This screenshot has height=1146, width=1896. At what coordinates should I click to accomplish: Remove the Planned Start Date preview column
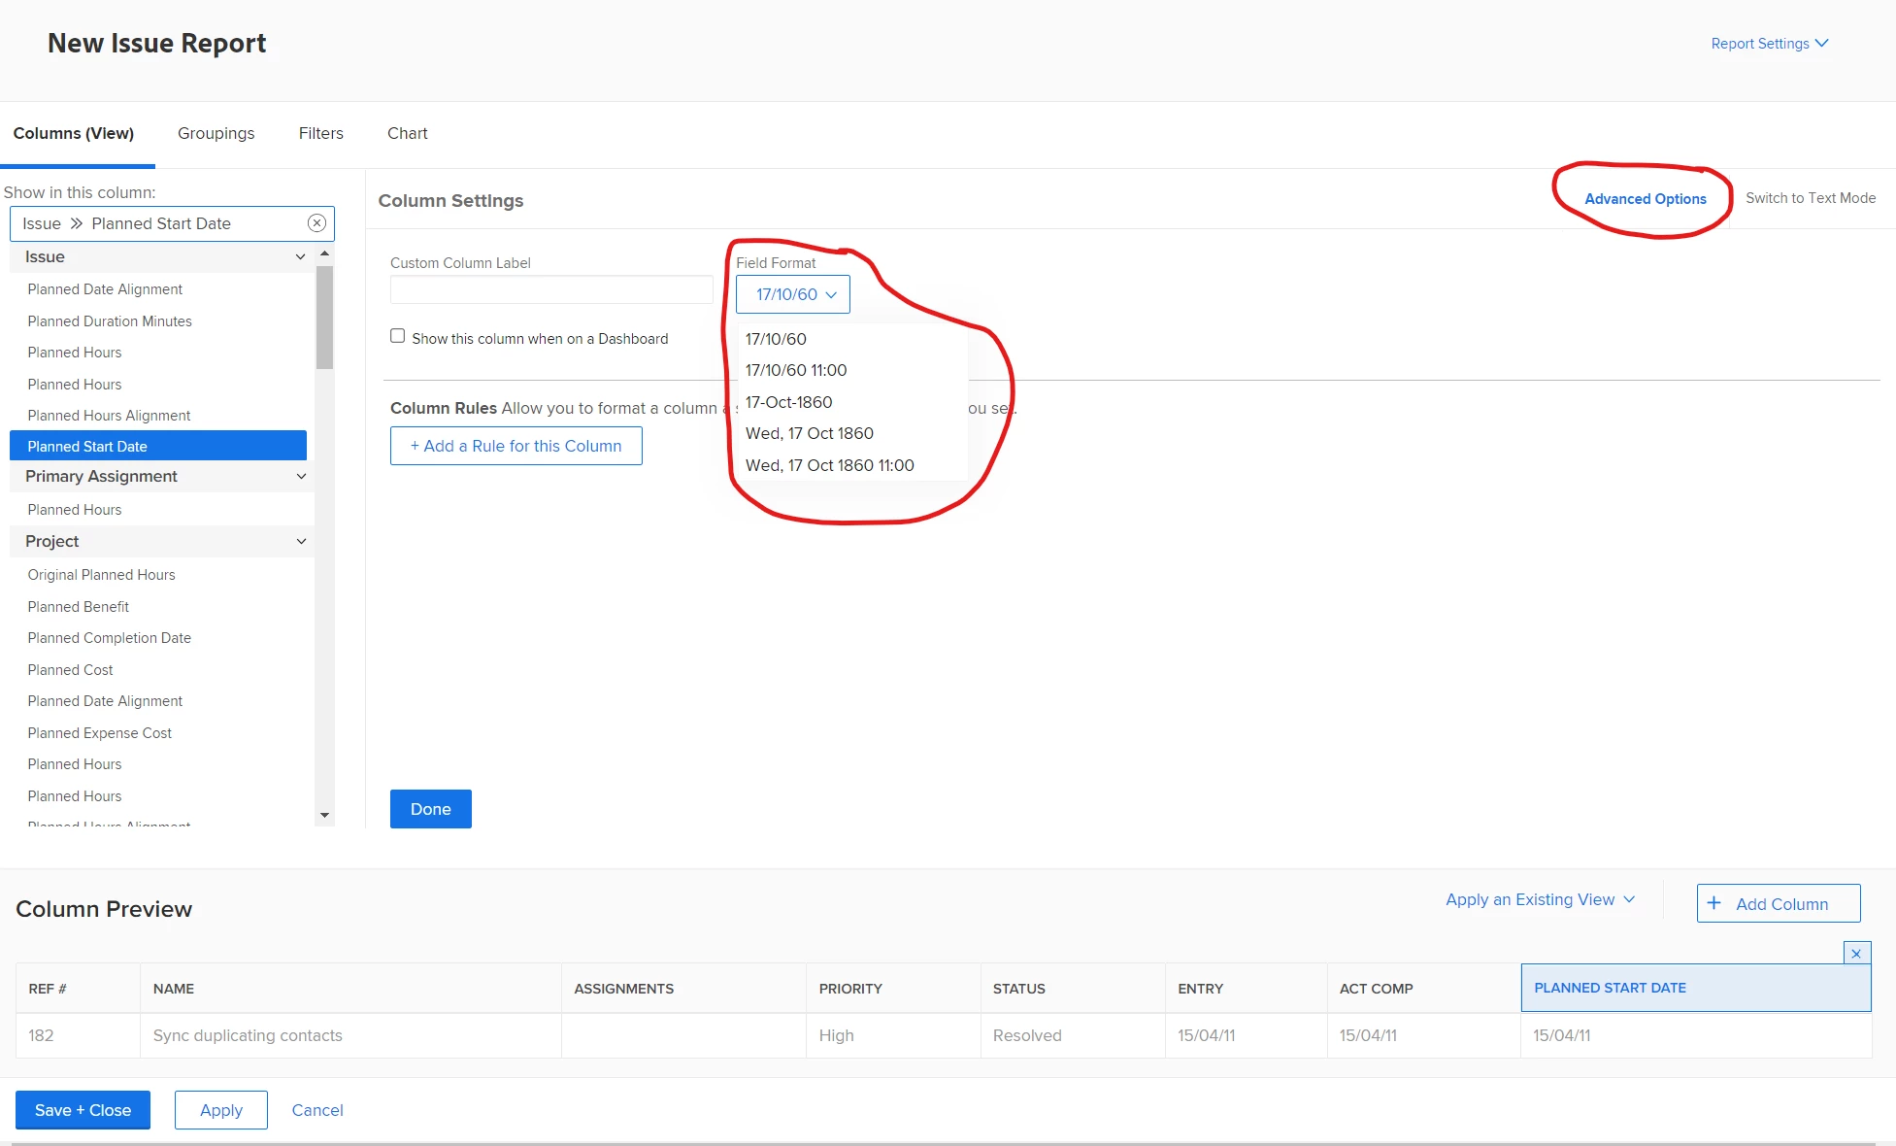[x=1856, y=954]
